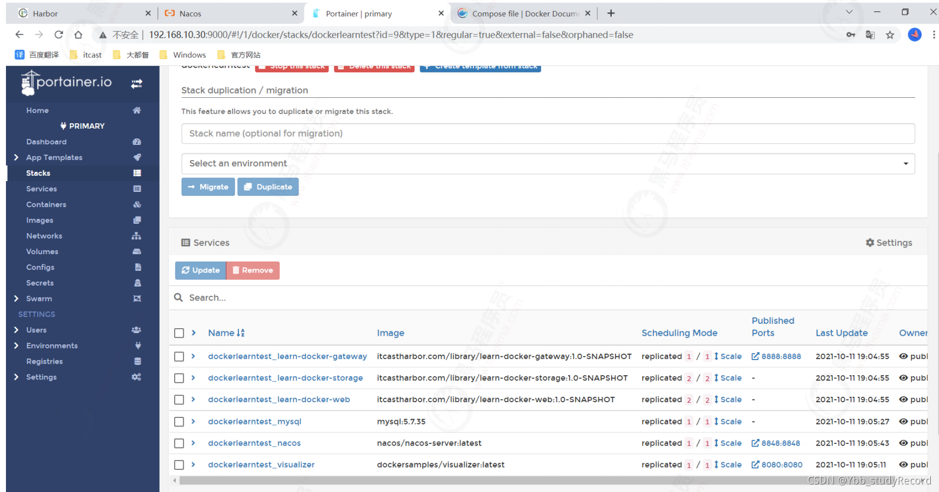
Task: Expand the Users submenu chevron
Action: [x=16, y=330]
